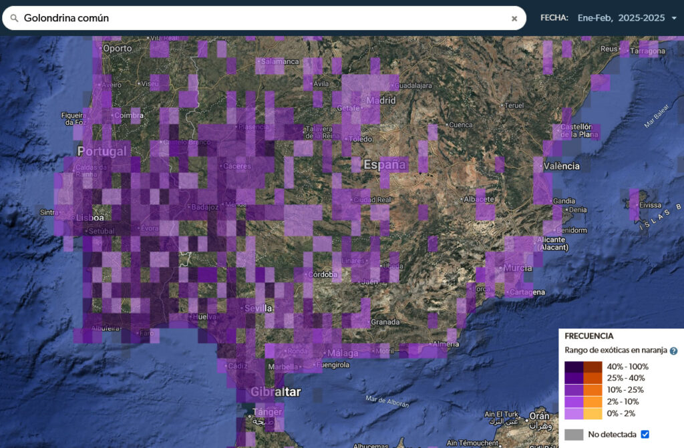This screenshot has height=448, width=684.
Task: Click the Portugal country label
Action: tap(102, 151)
